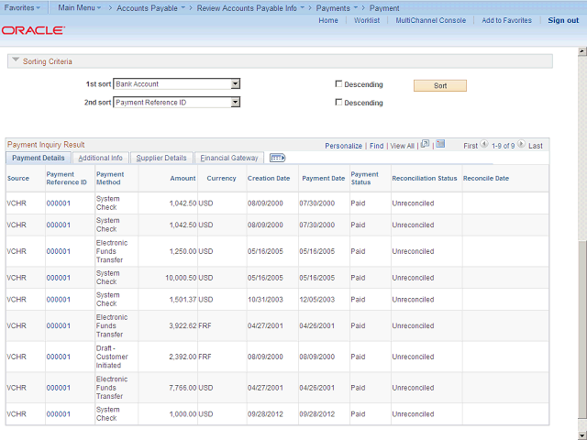587x440 pixels.
Task: Switch to the Additional Info tab
Action: pyautogui.click(x=100, y=158)
